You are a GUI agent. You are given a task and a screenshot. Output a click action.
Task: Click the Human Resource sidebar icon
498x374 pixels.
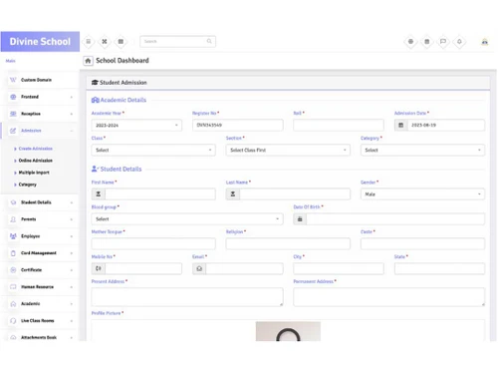13,287
